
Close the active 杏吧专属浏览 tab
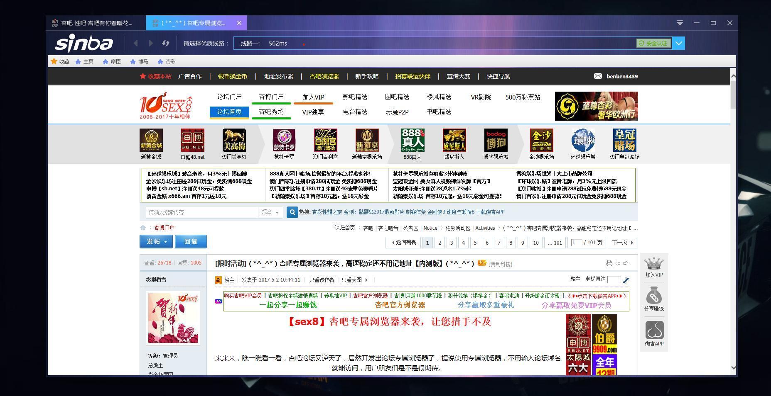coord(239,23)
